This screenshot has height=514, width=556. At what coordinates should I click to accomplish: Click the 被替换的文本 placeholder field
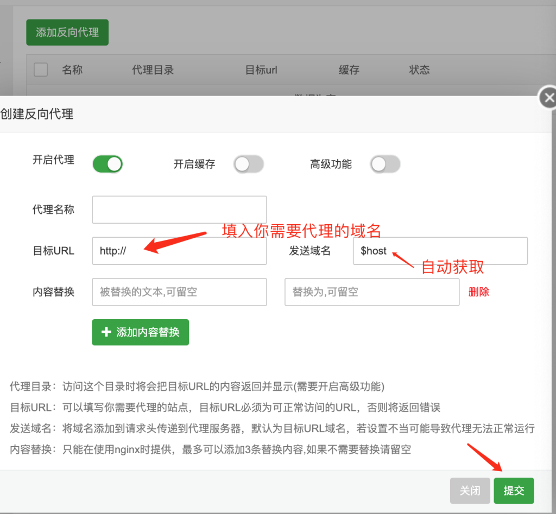179,292
